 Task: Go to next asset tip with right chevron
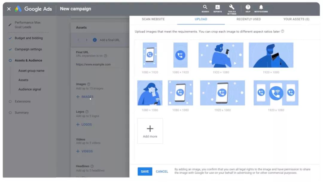[86, 40]
